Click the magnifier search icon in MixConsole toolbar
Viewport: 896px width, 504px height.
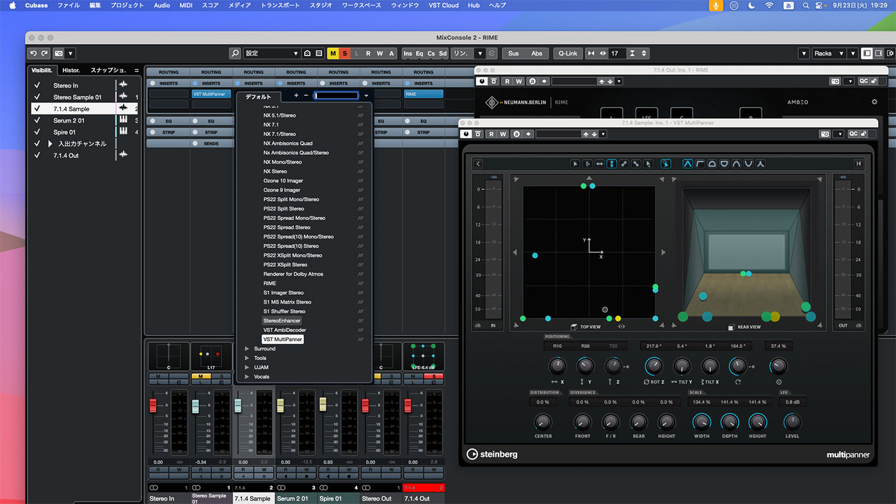235,54
